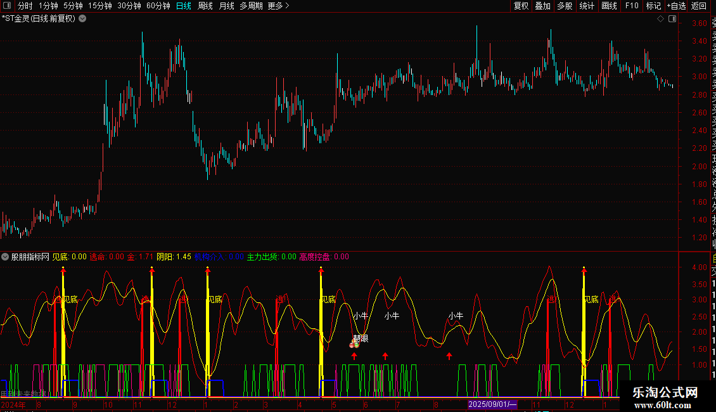Switch to 周线 weekly chart
Screen dimensions: 716x412
[205, 6]
